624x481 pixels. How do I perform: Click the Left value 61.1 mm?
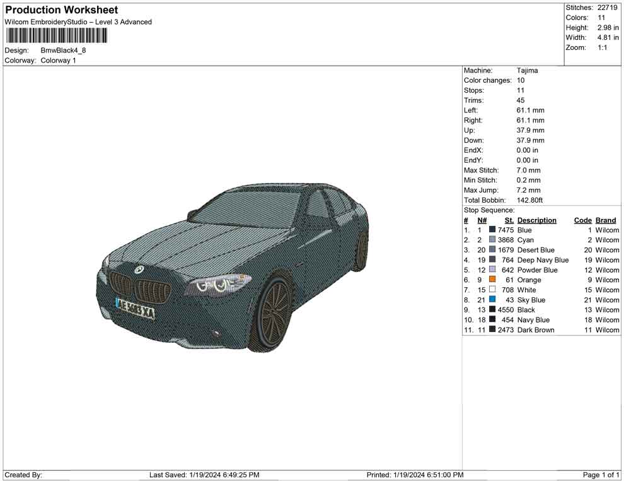coord(530,110)
